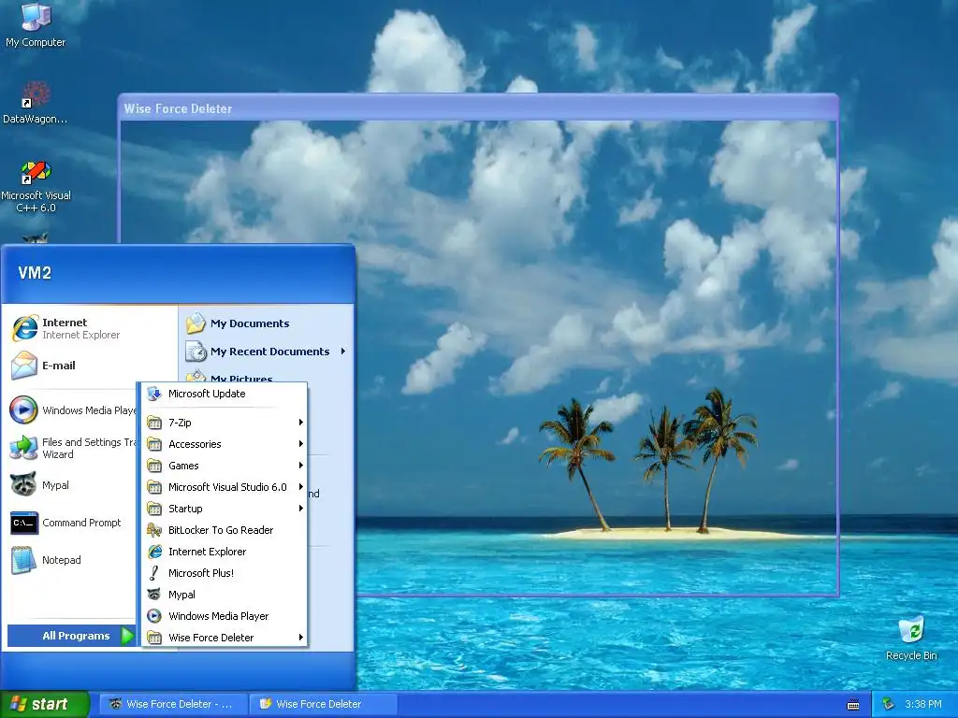Open My Documents text link
This screenshot has width=958, height=718.
tap(250, 323)
